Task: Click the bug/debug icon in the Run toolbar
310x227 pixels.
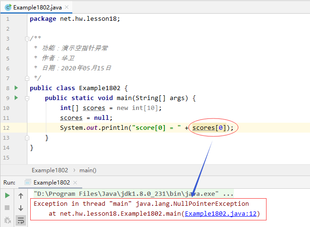Action: 7,220
